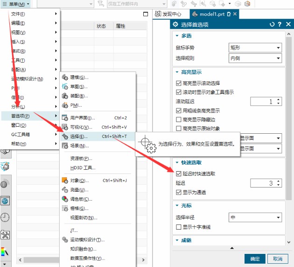Open the 文件(F) menu item
The width and height of the screenshot is (294, 267).
[x=19, y=14]
